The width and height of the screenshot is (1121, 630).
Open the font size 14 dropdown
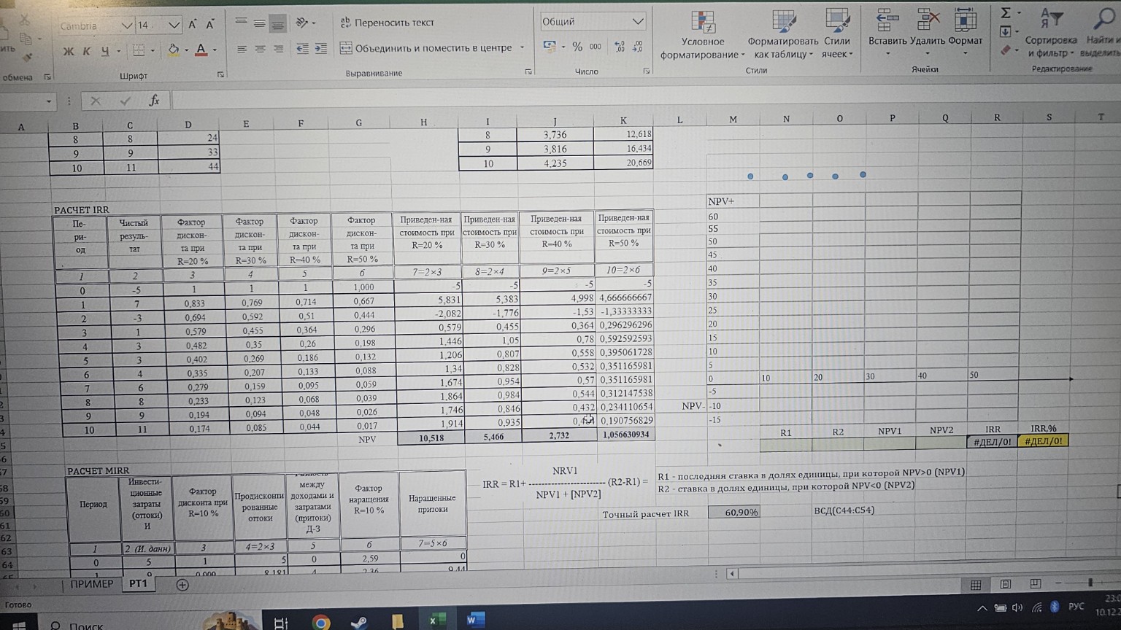point(174,26)
